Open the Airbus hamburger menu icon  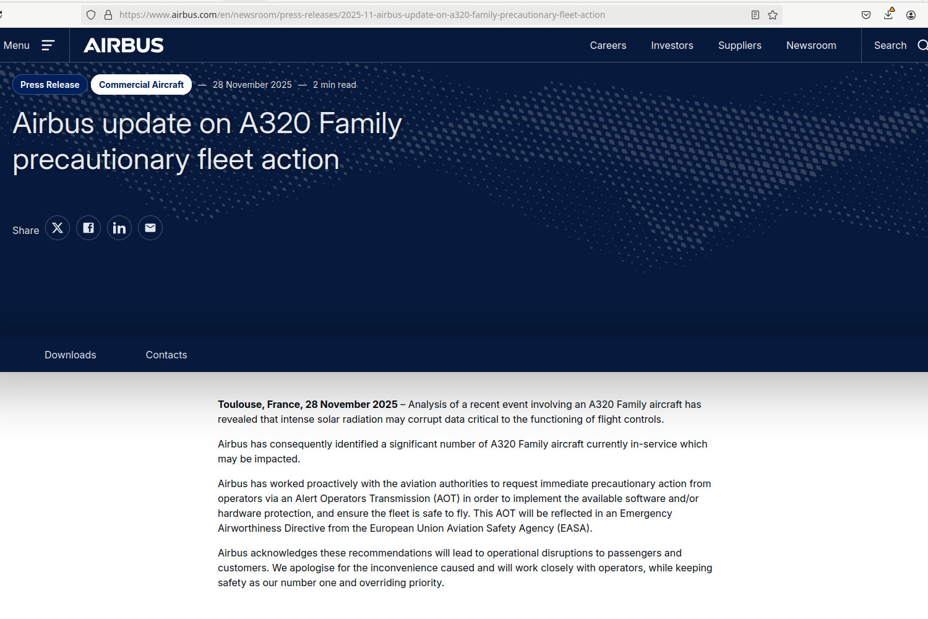click(48, 45)
